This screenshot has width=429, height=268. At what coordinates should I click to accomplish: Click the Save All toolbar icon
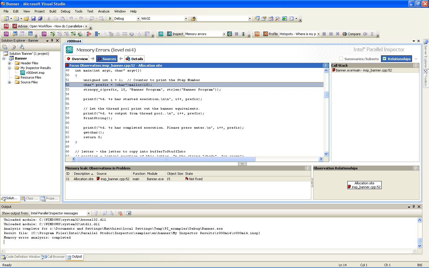pos(40,18)
